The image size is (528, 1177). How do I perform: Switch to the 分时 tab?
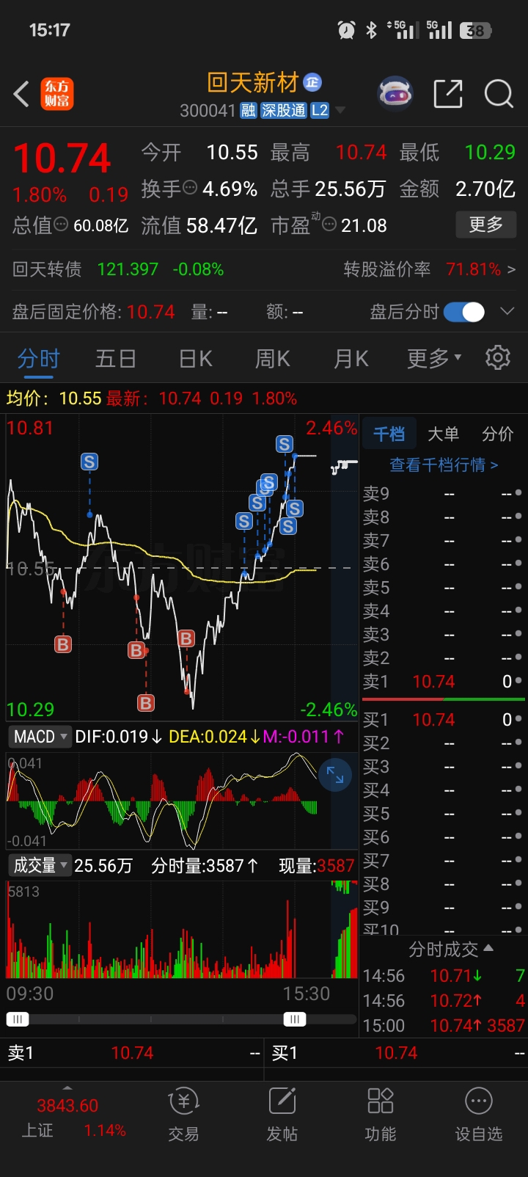[38, 359]
